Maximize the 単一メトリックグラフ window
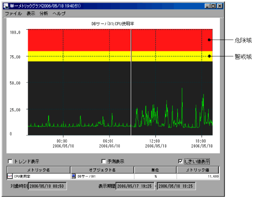258x198 pixels. pyautogui.click(x=213, y=6)
